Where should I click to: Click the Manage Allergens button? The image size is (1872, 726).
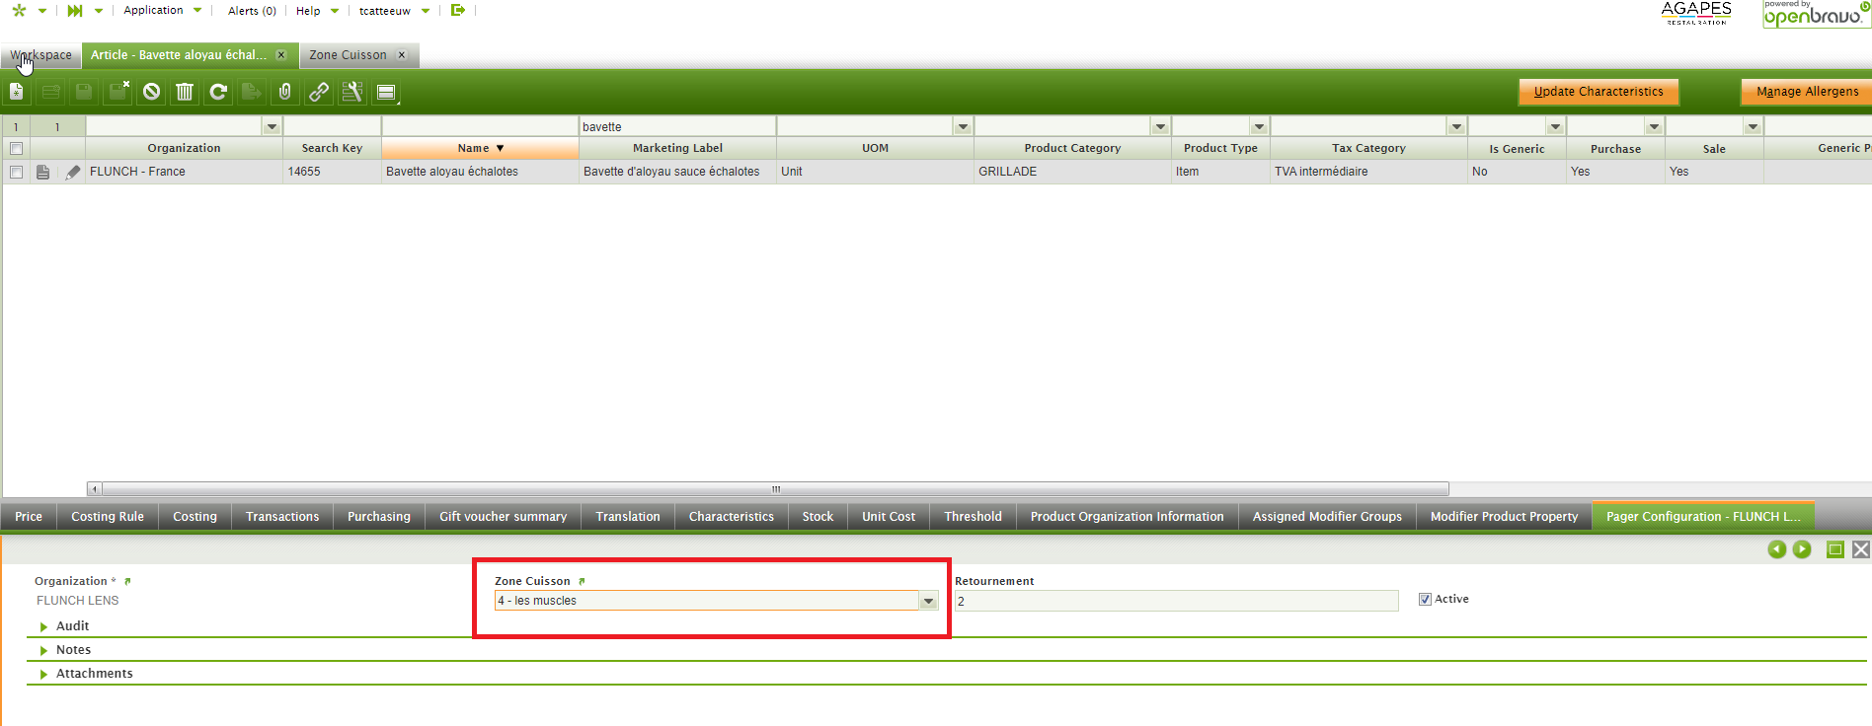click(x=1807, y=92)
